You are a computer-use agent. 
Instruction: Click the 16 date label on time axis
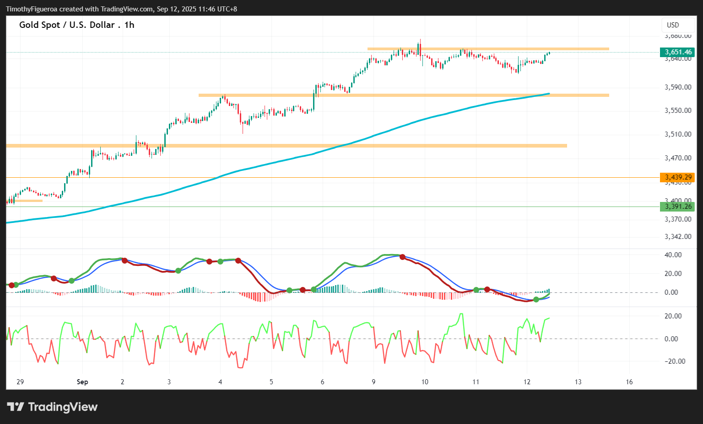coord(629,382)
